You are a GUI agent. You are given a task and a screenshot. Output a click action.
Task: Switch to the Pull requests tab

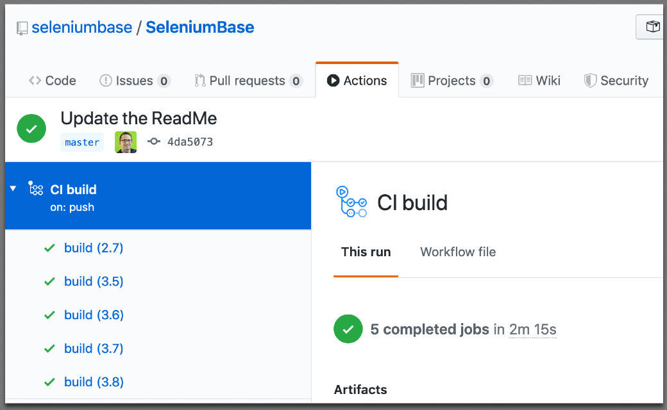248,81
